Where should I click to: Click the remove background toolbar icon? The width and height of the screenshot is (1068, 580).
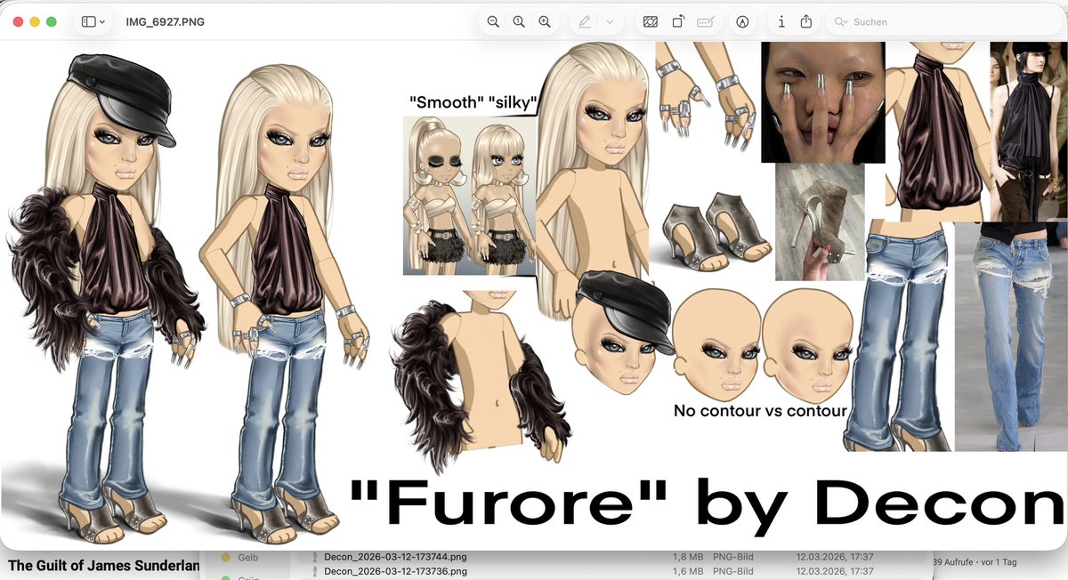pos(651,21)
